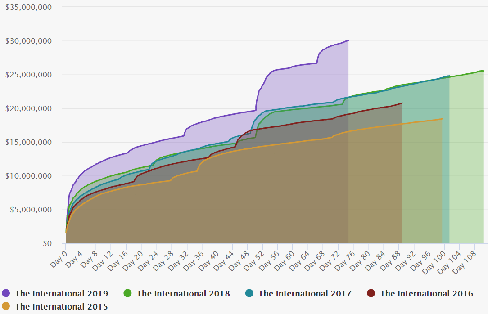488x314 pixels.
Task: Toggle The International 2017 legend text
Action: [305, 294]
